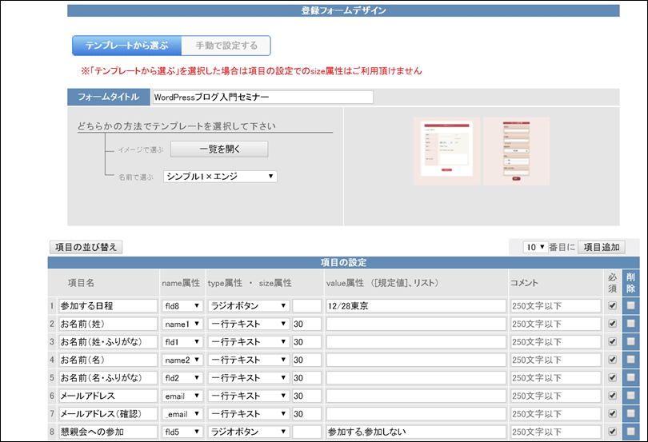Tick delete checkbox for 懇親会への参加 row

tap(630, 432)
